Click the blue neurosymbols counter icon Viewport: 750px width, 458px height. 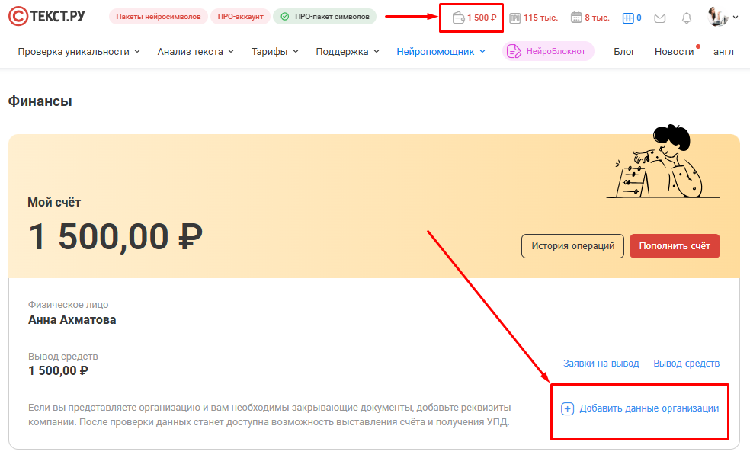(x=628, y=18)
